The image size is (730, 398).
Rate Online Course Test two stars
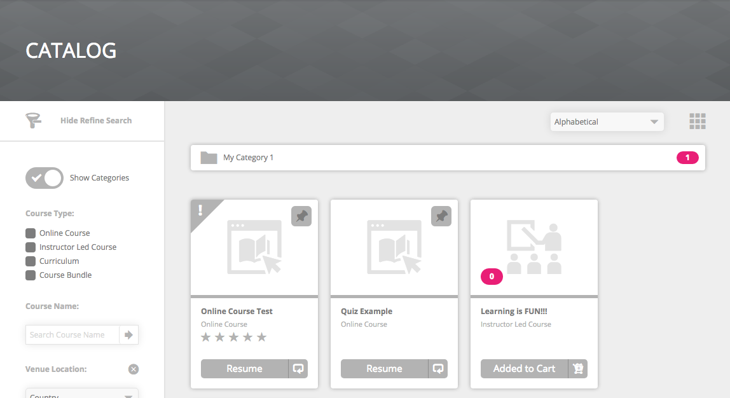(220, 337)
